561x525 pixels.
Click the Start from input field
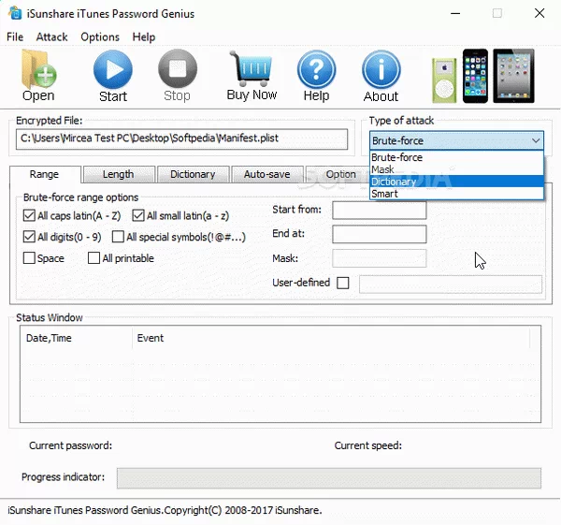380,210
